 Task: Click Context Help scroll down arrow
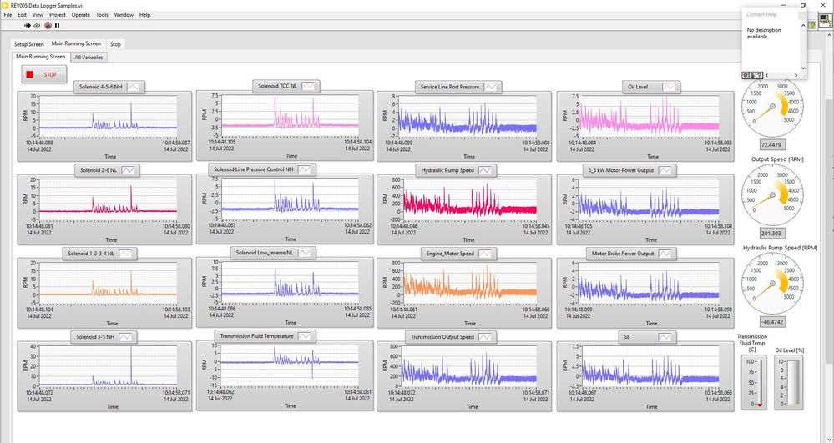click(x=802, y=68)
